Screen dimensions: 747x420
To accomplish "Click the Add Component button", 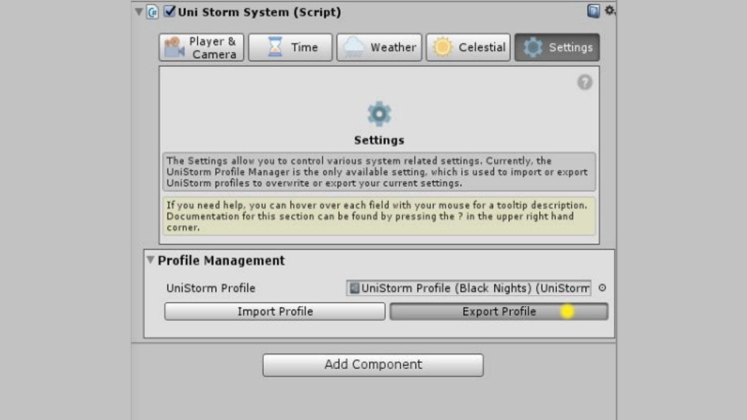I will (373, 365).
